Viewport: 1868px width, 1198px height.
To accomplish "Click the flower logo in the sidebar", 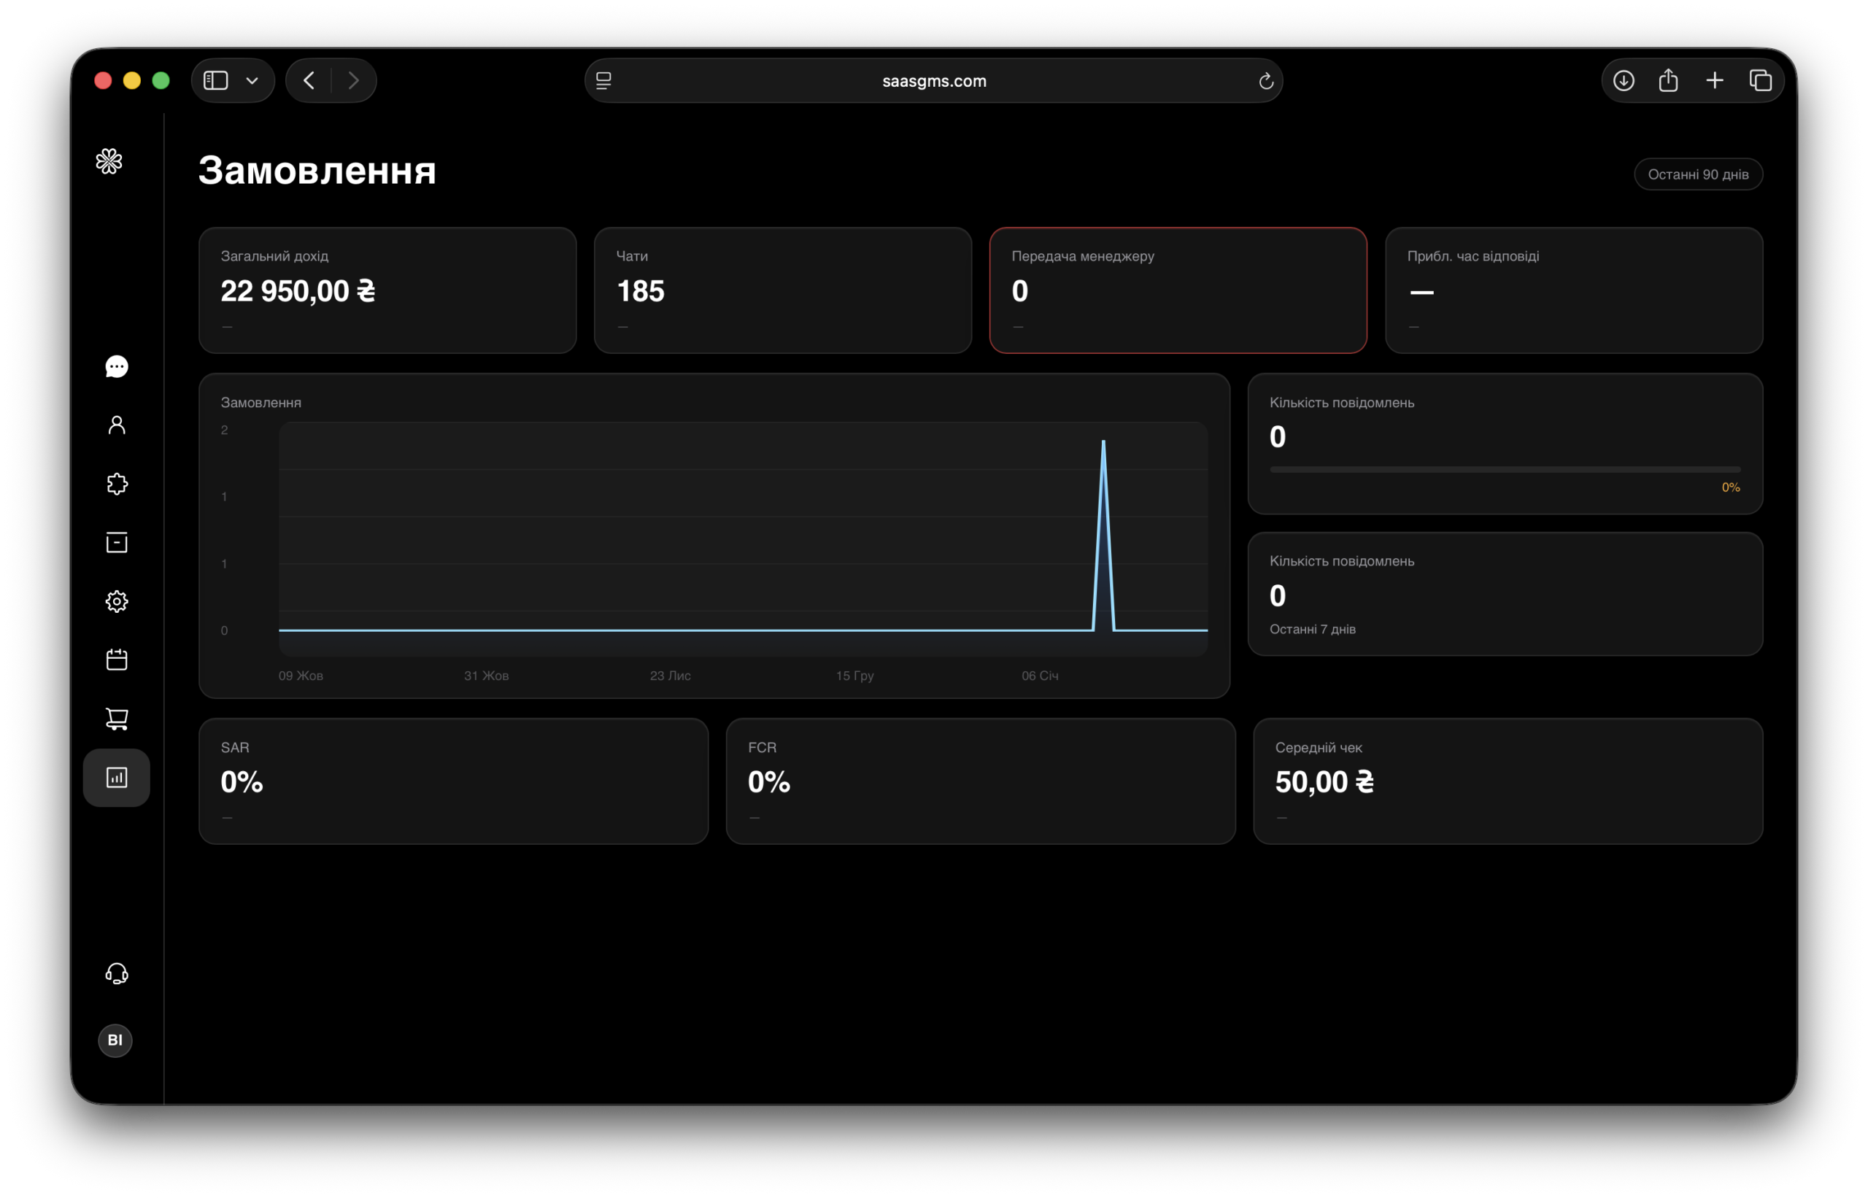I will pos(109,162).
